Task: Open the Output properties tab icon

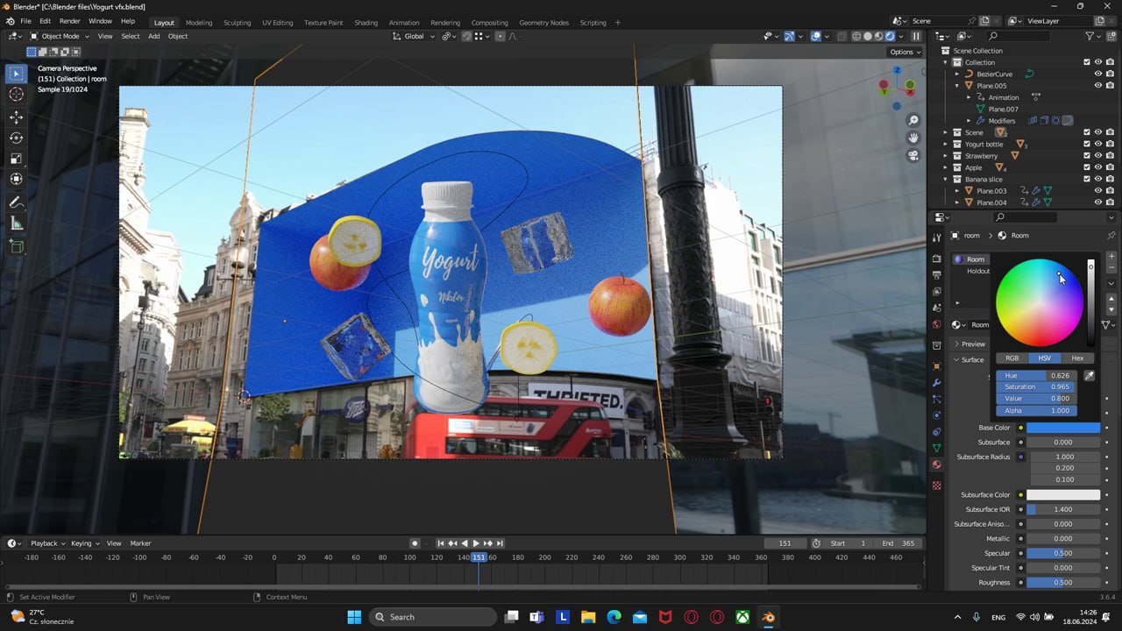Action: tap(936, 275)
